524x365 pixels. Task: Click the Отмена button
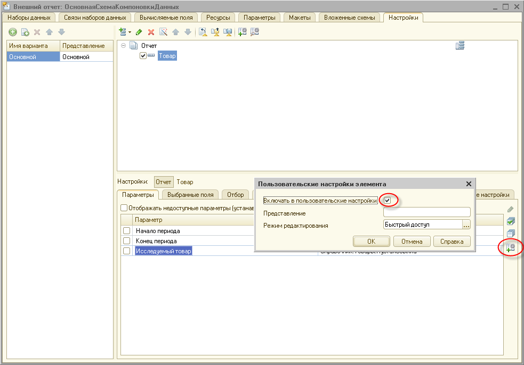411,242
